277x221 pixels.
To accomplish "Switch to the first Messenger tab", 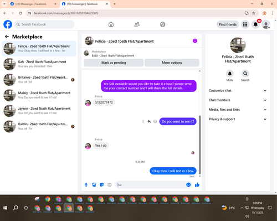I will pyautogui.click(x=33, y=4).
